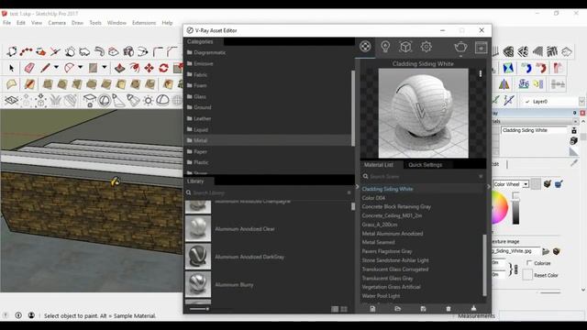
Task: Select the pink Eraser tool
Action: 29,68
